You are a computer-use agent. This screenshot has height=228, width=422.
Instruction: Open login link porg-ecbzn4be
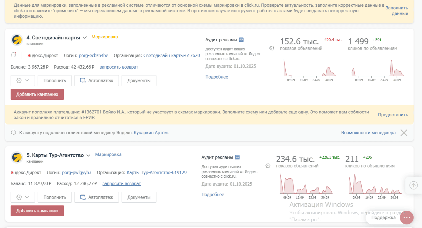click(94, 55)
